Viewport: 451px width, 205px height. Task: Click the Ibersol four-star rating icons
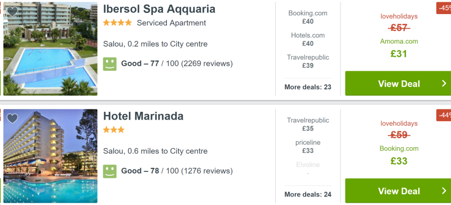click(117, 22)
